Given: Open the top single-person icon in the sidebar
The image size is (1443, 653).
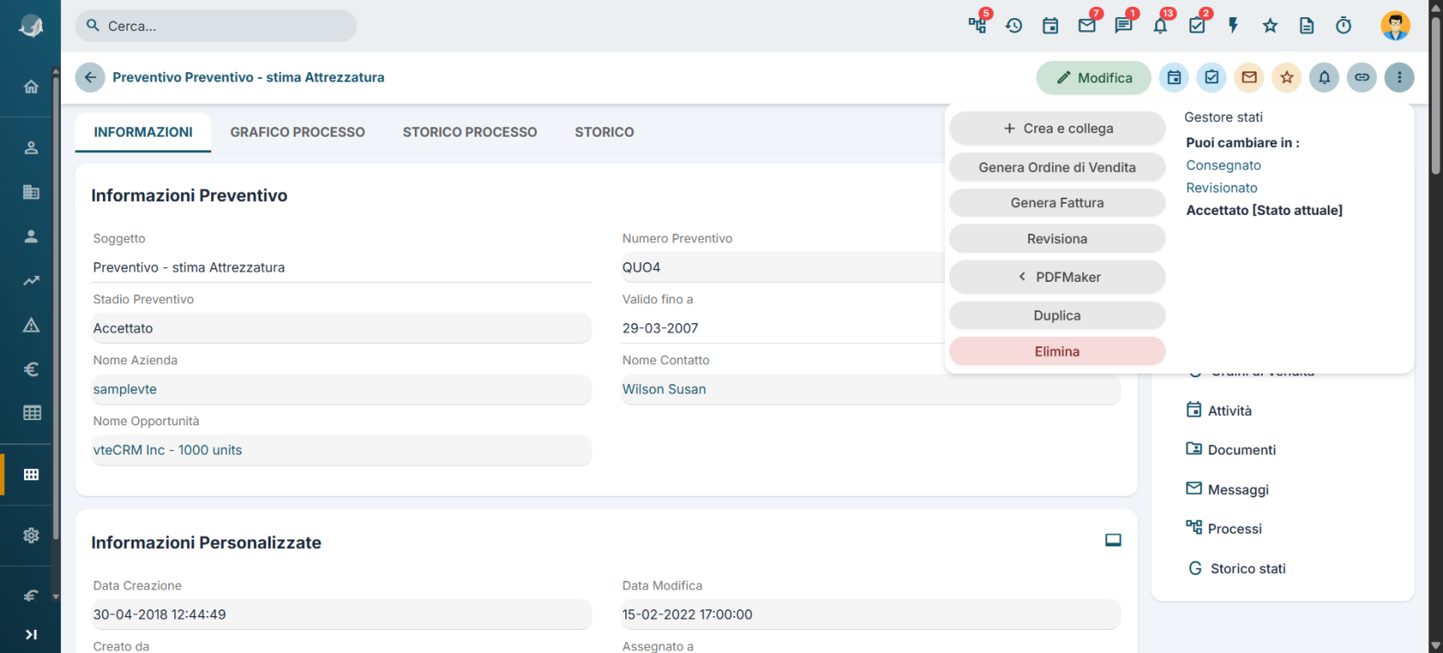Looking at the screenshot, I should 31,148.
